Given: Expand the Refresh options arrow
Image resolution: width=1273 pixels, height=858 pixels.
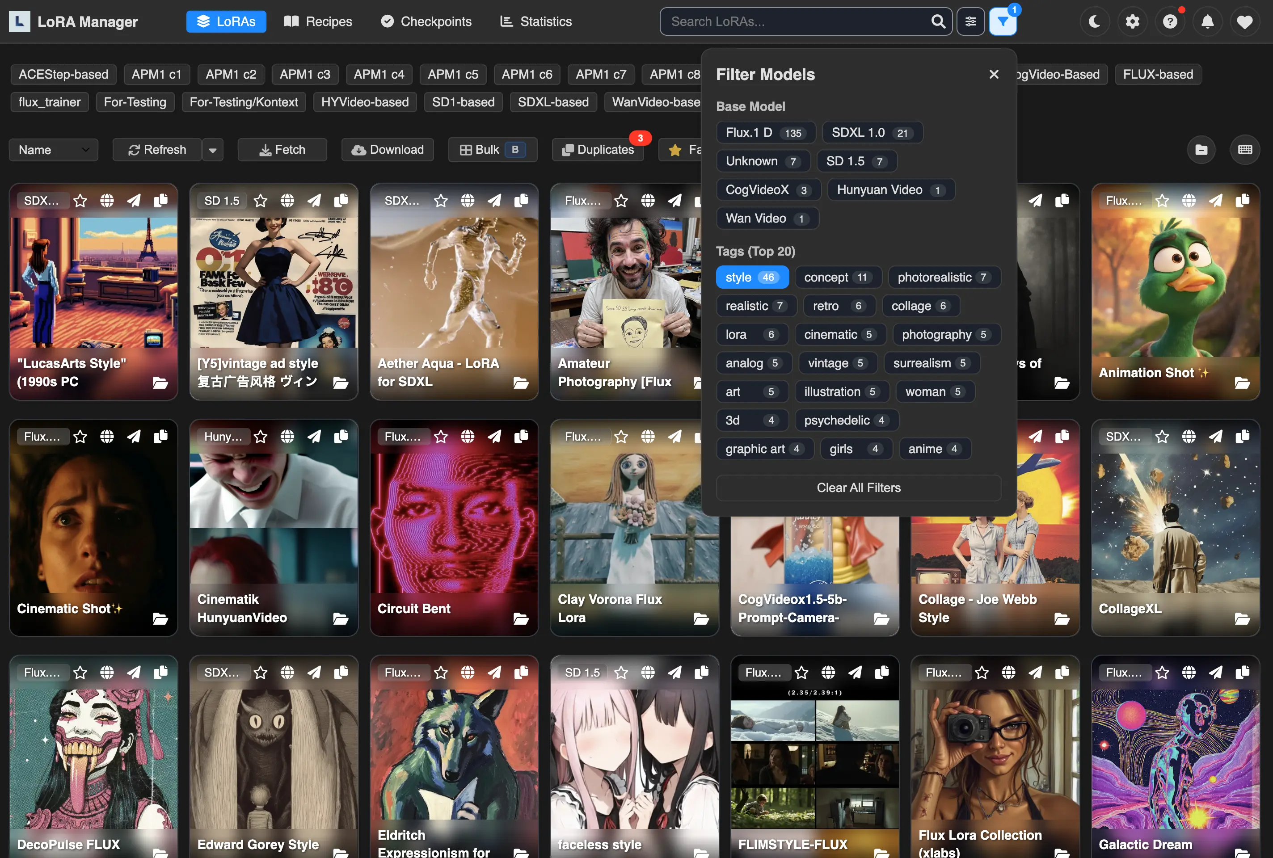Looking at the screenshot, I should click(212, 150).
